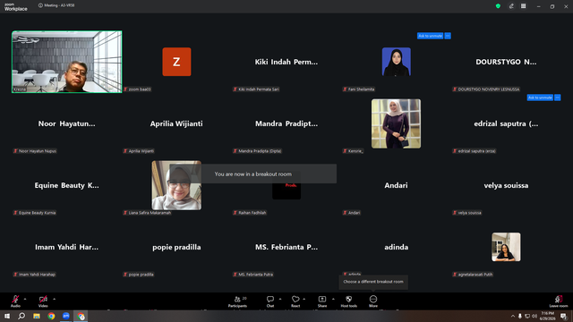Click the system tray clock

click(547, 316)
